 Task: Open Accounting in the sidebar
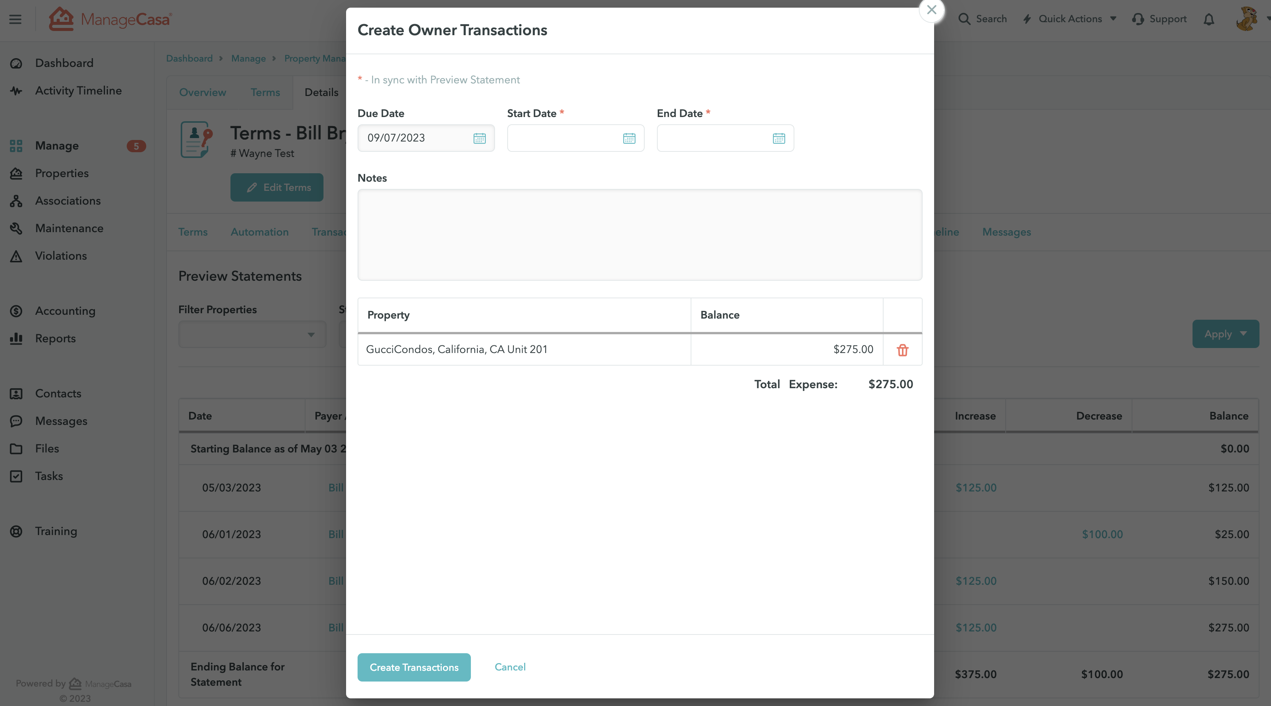(65, 311)
